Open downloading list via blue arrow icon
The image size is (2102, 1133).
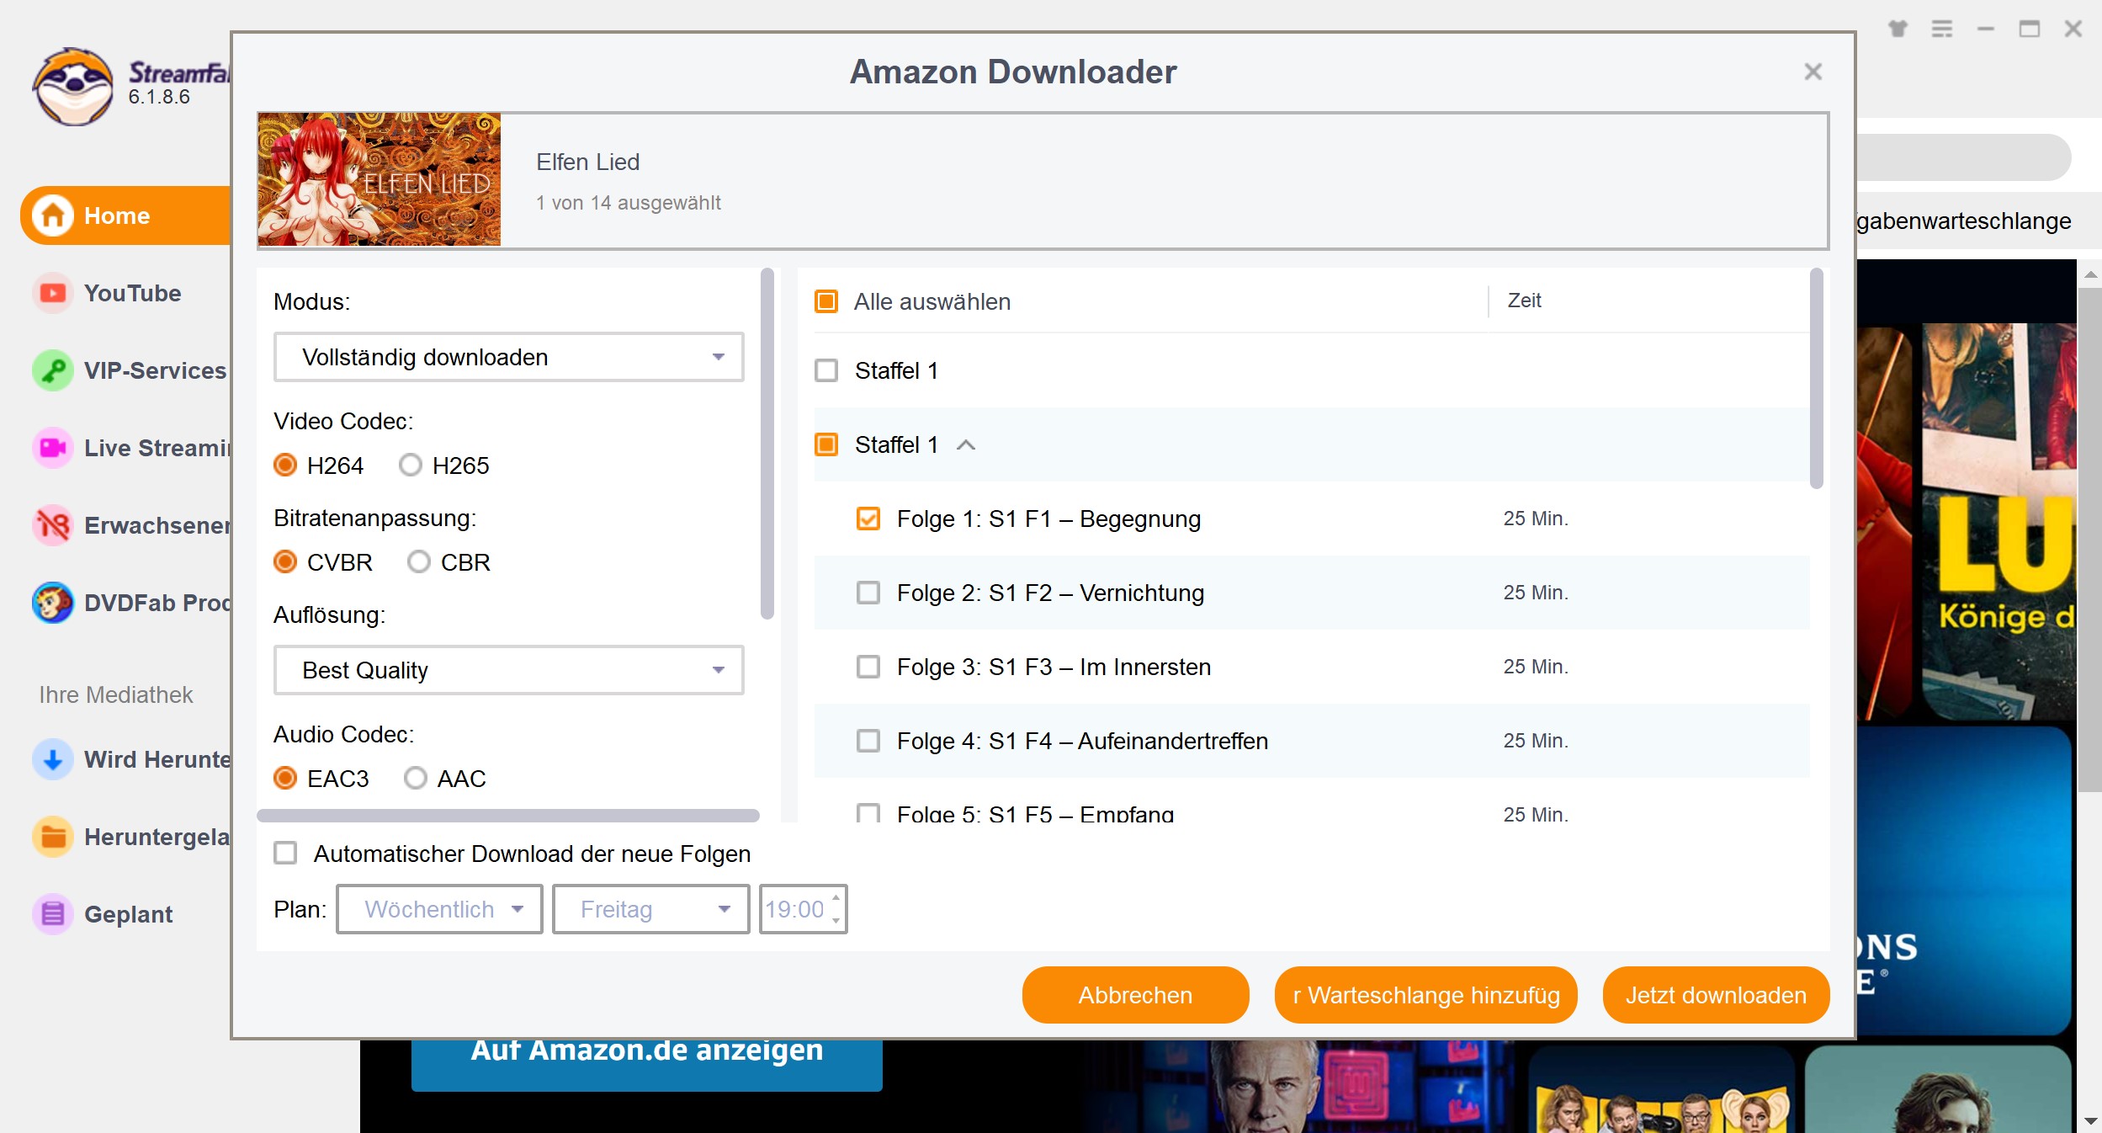click(53, 759)
